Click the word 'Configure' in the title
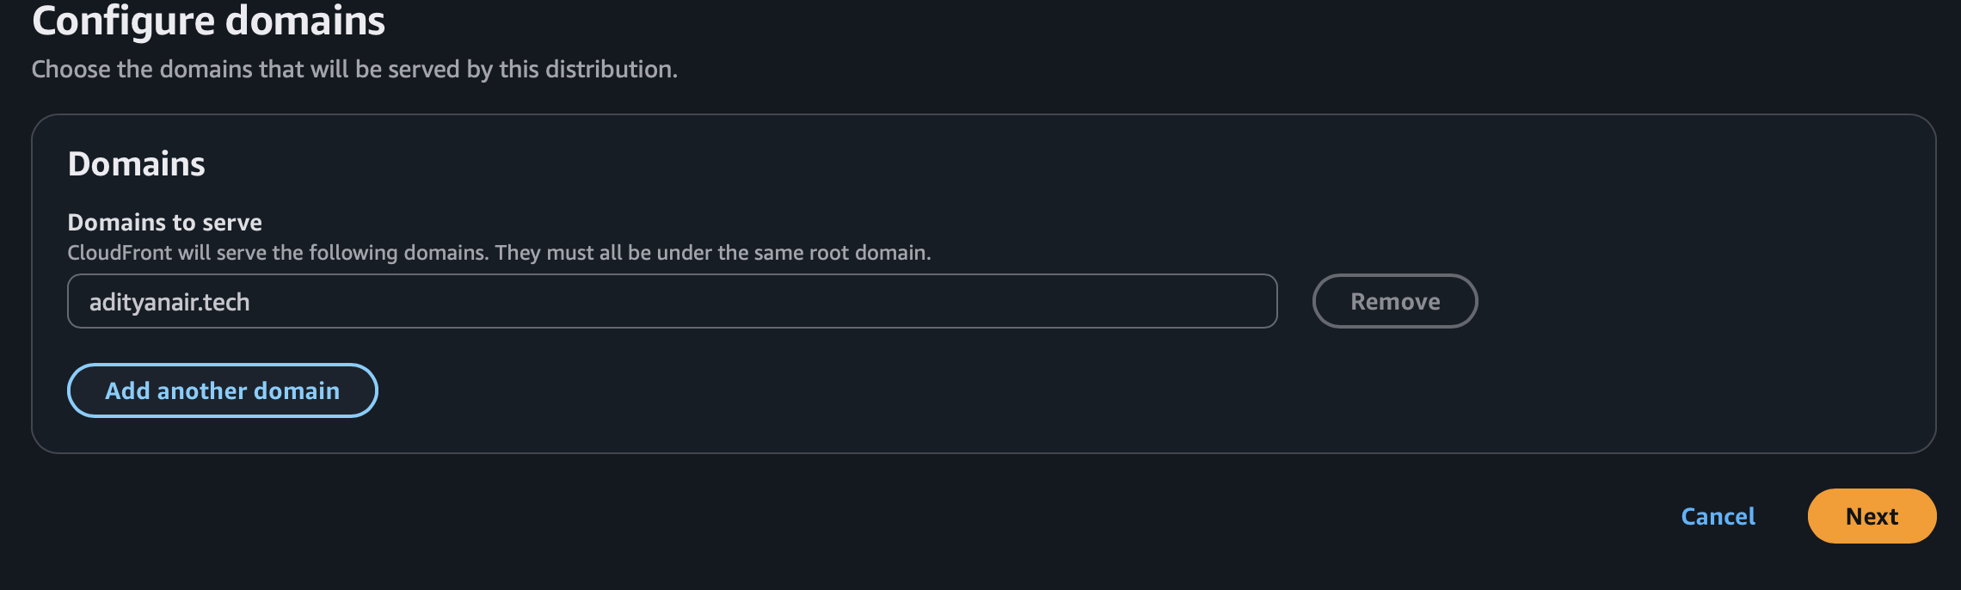 [117, 21]
